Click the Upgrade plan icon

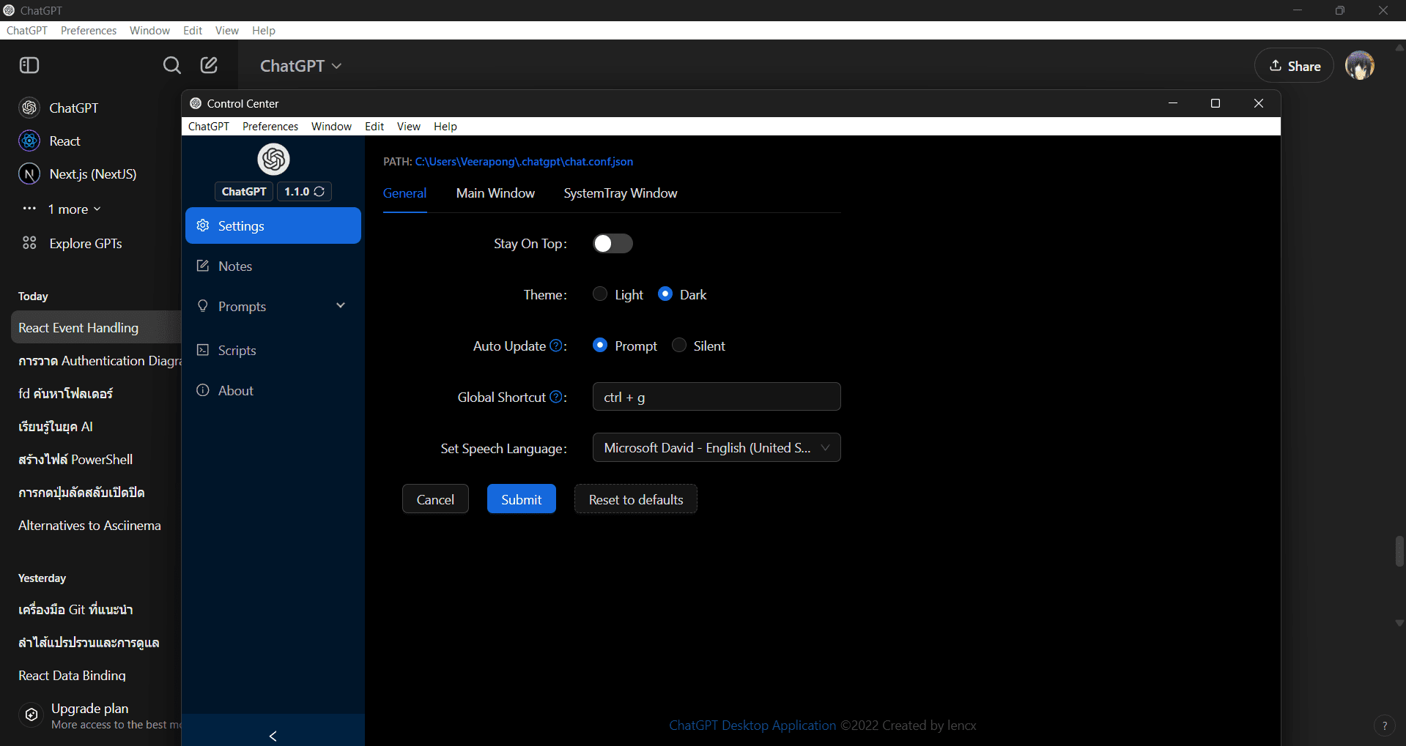pyautogui.click(x=32, y=715)
